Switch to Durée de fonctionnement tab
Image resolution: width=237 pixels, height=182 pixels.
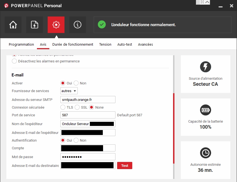tap(73, 44)
